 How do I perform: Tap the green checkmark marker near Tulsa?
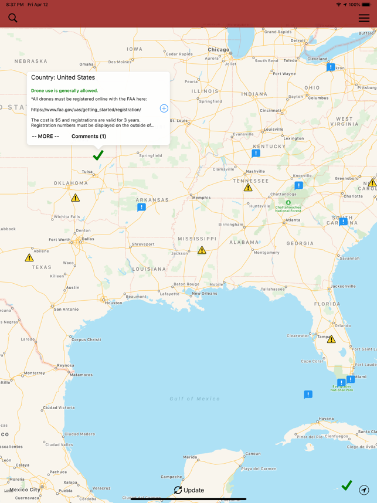point(98,155)
